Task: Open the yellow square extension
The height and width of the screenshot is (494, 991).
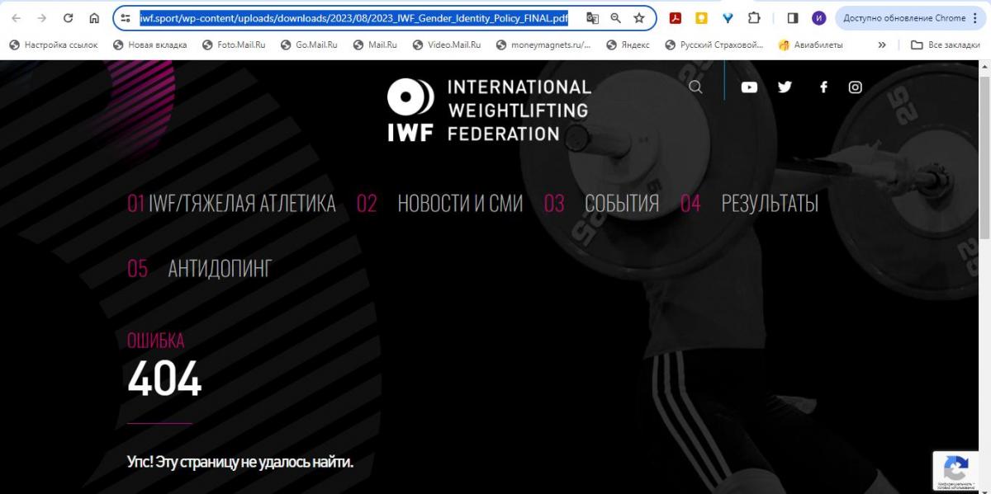Action: pyautogui.click(x=701, y=18)
